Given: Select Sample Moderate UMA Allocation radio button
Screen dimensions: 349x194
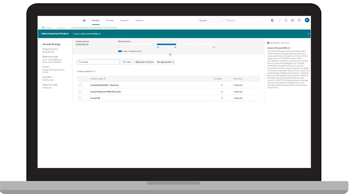Looking at the screenshot, I should click(x=80, y=91).
